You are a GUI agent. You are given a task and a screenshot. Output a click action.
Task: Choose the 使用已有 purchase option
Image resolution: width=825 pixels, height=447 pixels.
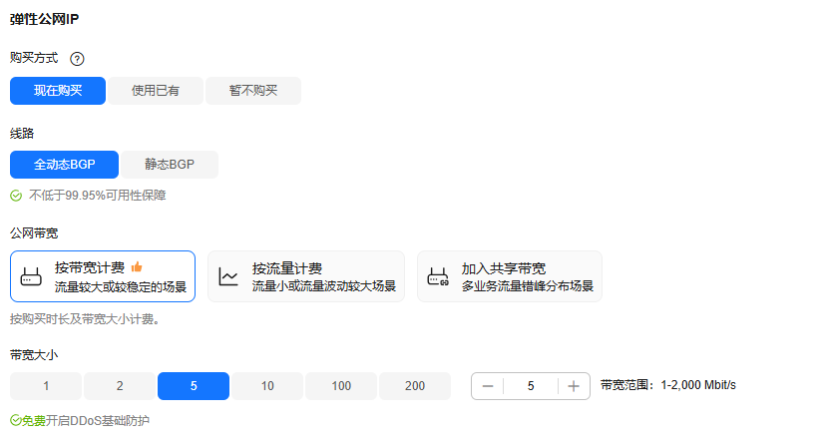(x=156, y=91)
